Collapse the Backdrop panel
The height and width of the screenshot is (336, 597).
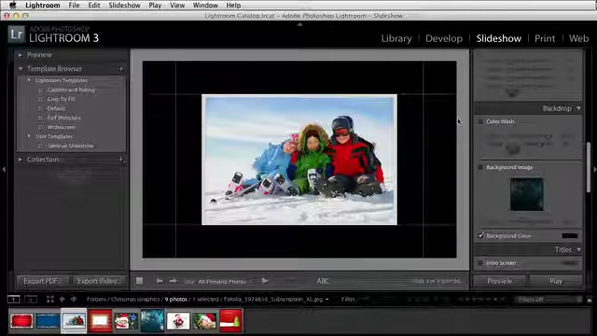pyautogui.click(x=579, y=108)
